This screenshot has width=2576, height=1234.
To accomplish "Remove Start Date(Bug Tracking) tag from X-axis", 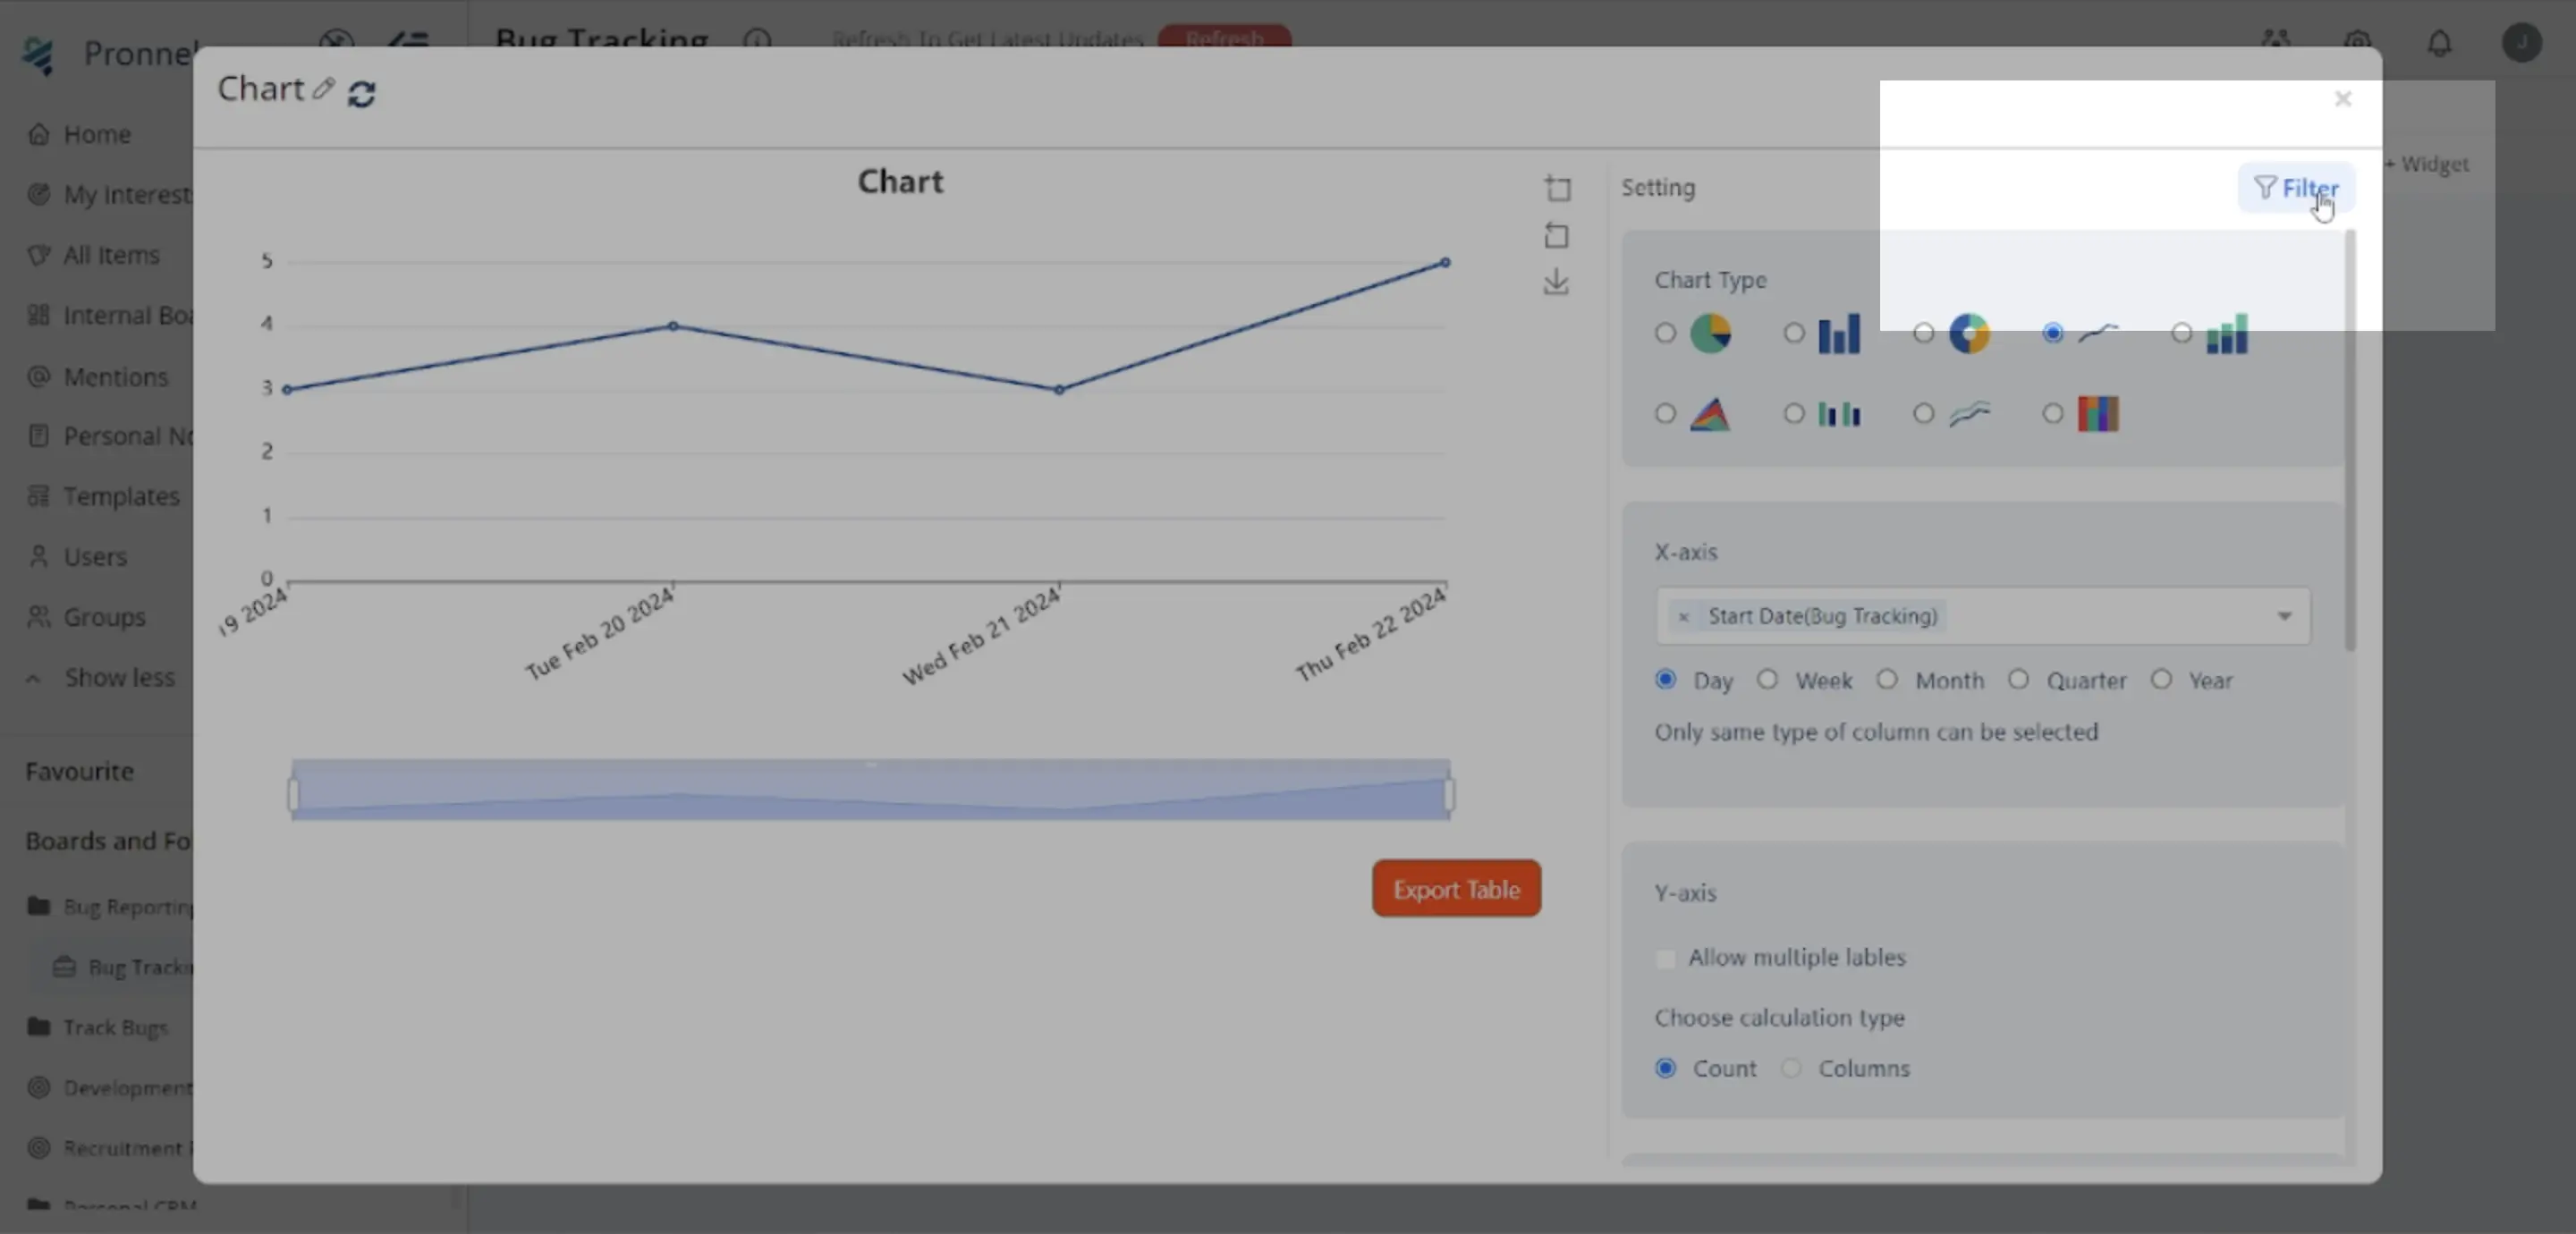I will pos(1683,617).
